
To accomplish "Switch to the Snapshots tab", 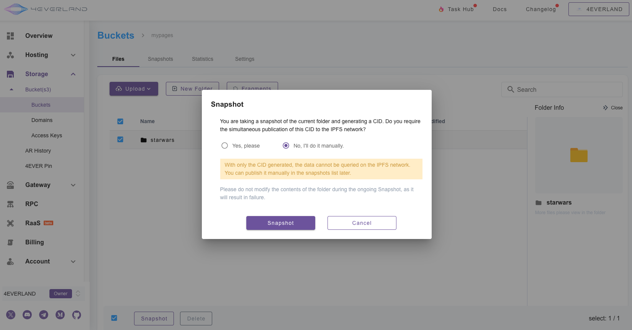I will [x=160, y=59].
